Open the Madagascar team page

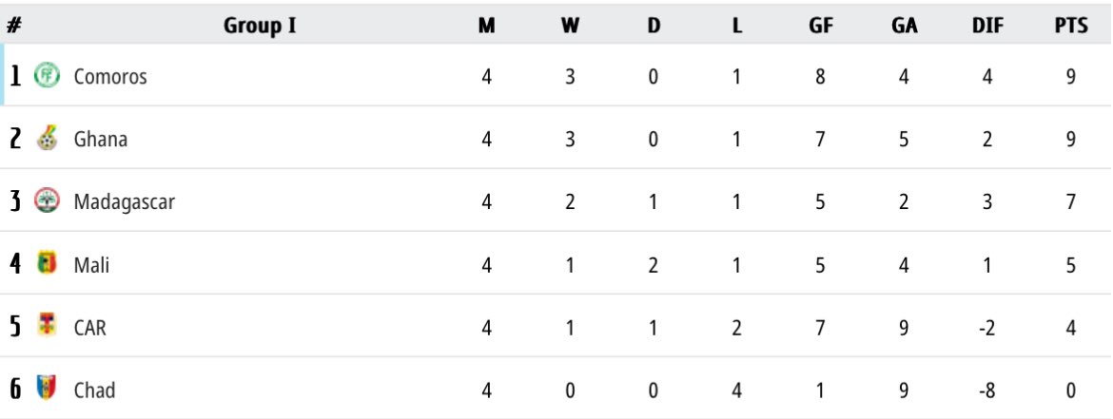pos(125,202)
